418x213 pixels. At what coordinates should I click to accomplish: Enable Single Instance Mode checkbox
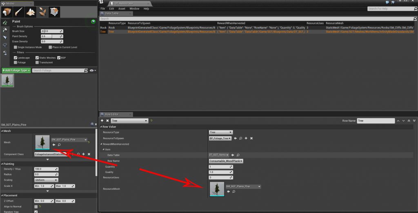click(15, 47)
